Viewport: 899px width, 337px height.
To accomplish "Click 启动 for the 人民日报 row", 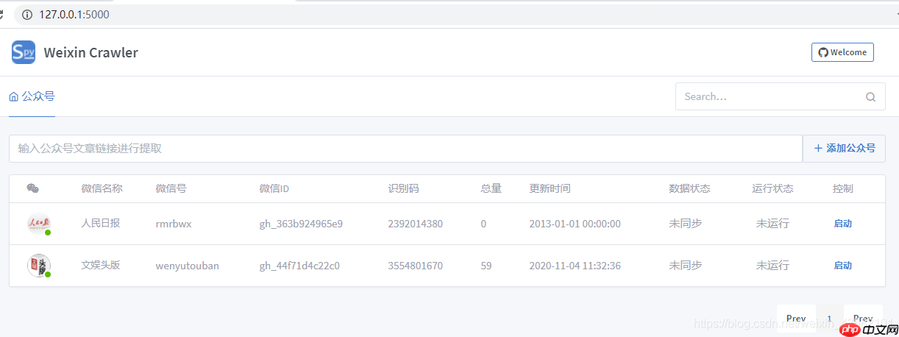I will point(843,224).
